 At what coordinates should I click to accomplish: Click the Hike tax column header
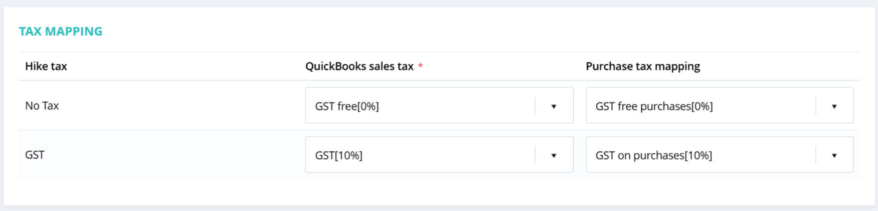(x=46, y=66)
